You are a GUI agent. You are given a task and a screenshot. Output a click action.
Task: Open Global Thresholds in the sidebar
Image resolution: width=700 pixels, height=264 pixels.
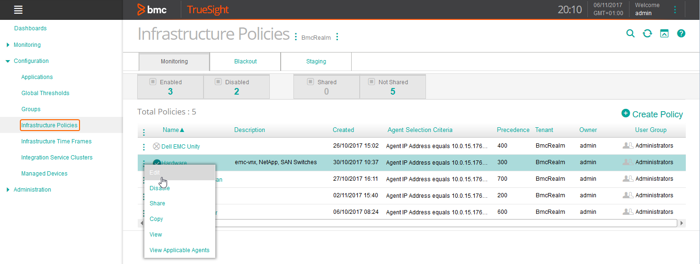click(45, 93)
